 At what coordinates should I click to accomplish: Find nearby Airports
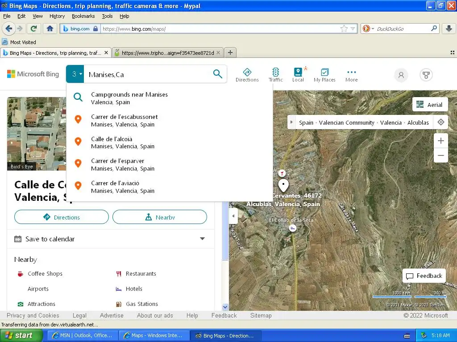[x=38, y=289]
